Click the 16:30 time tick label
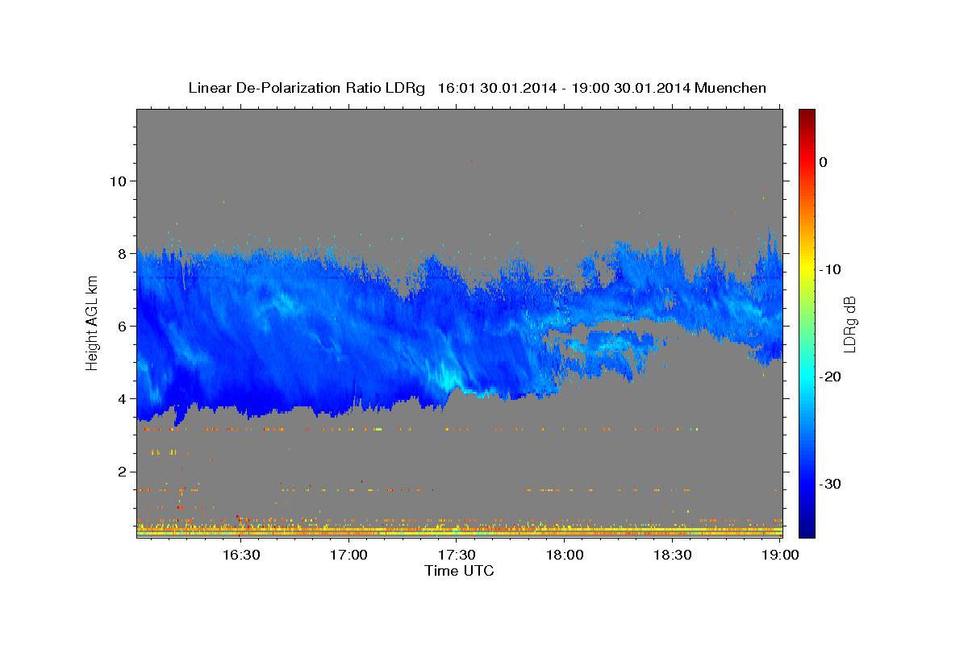This screenshot has width=968, height=645. [241, 556]
